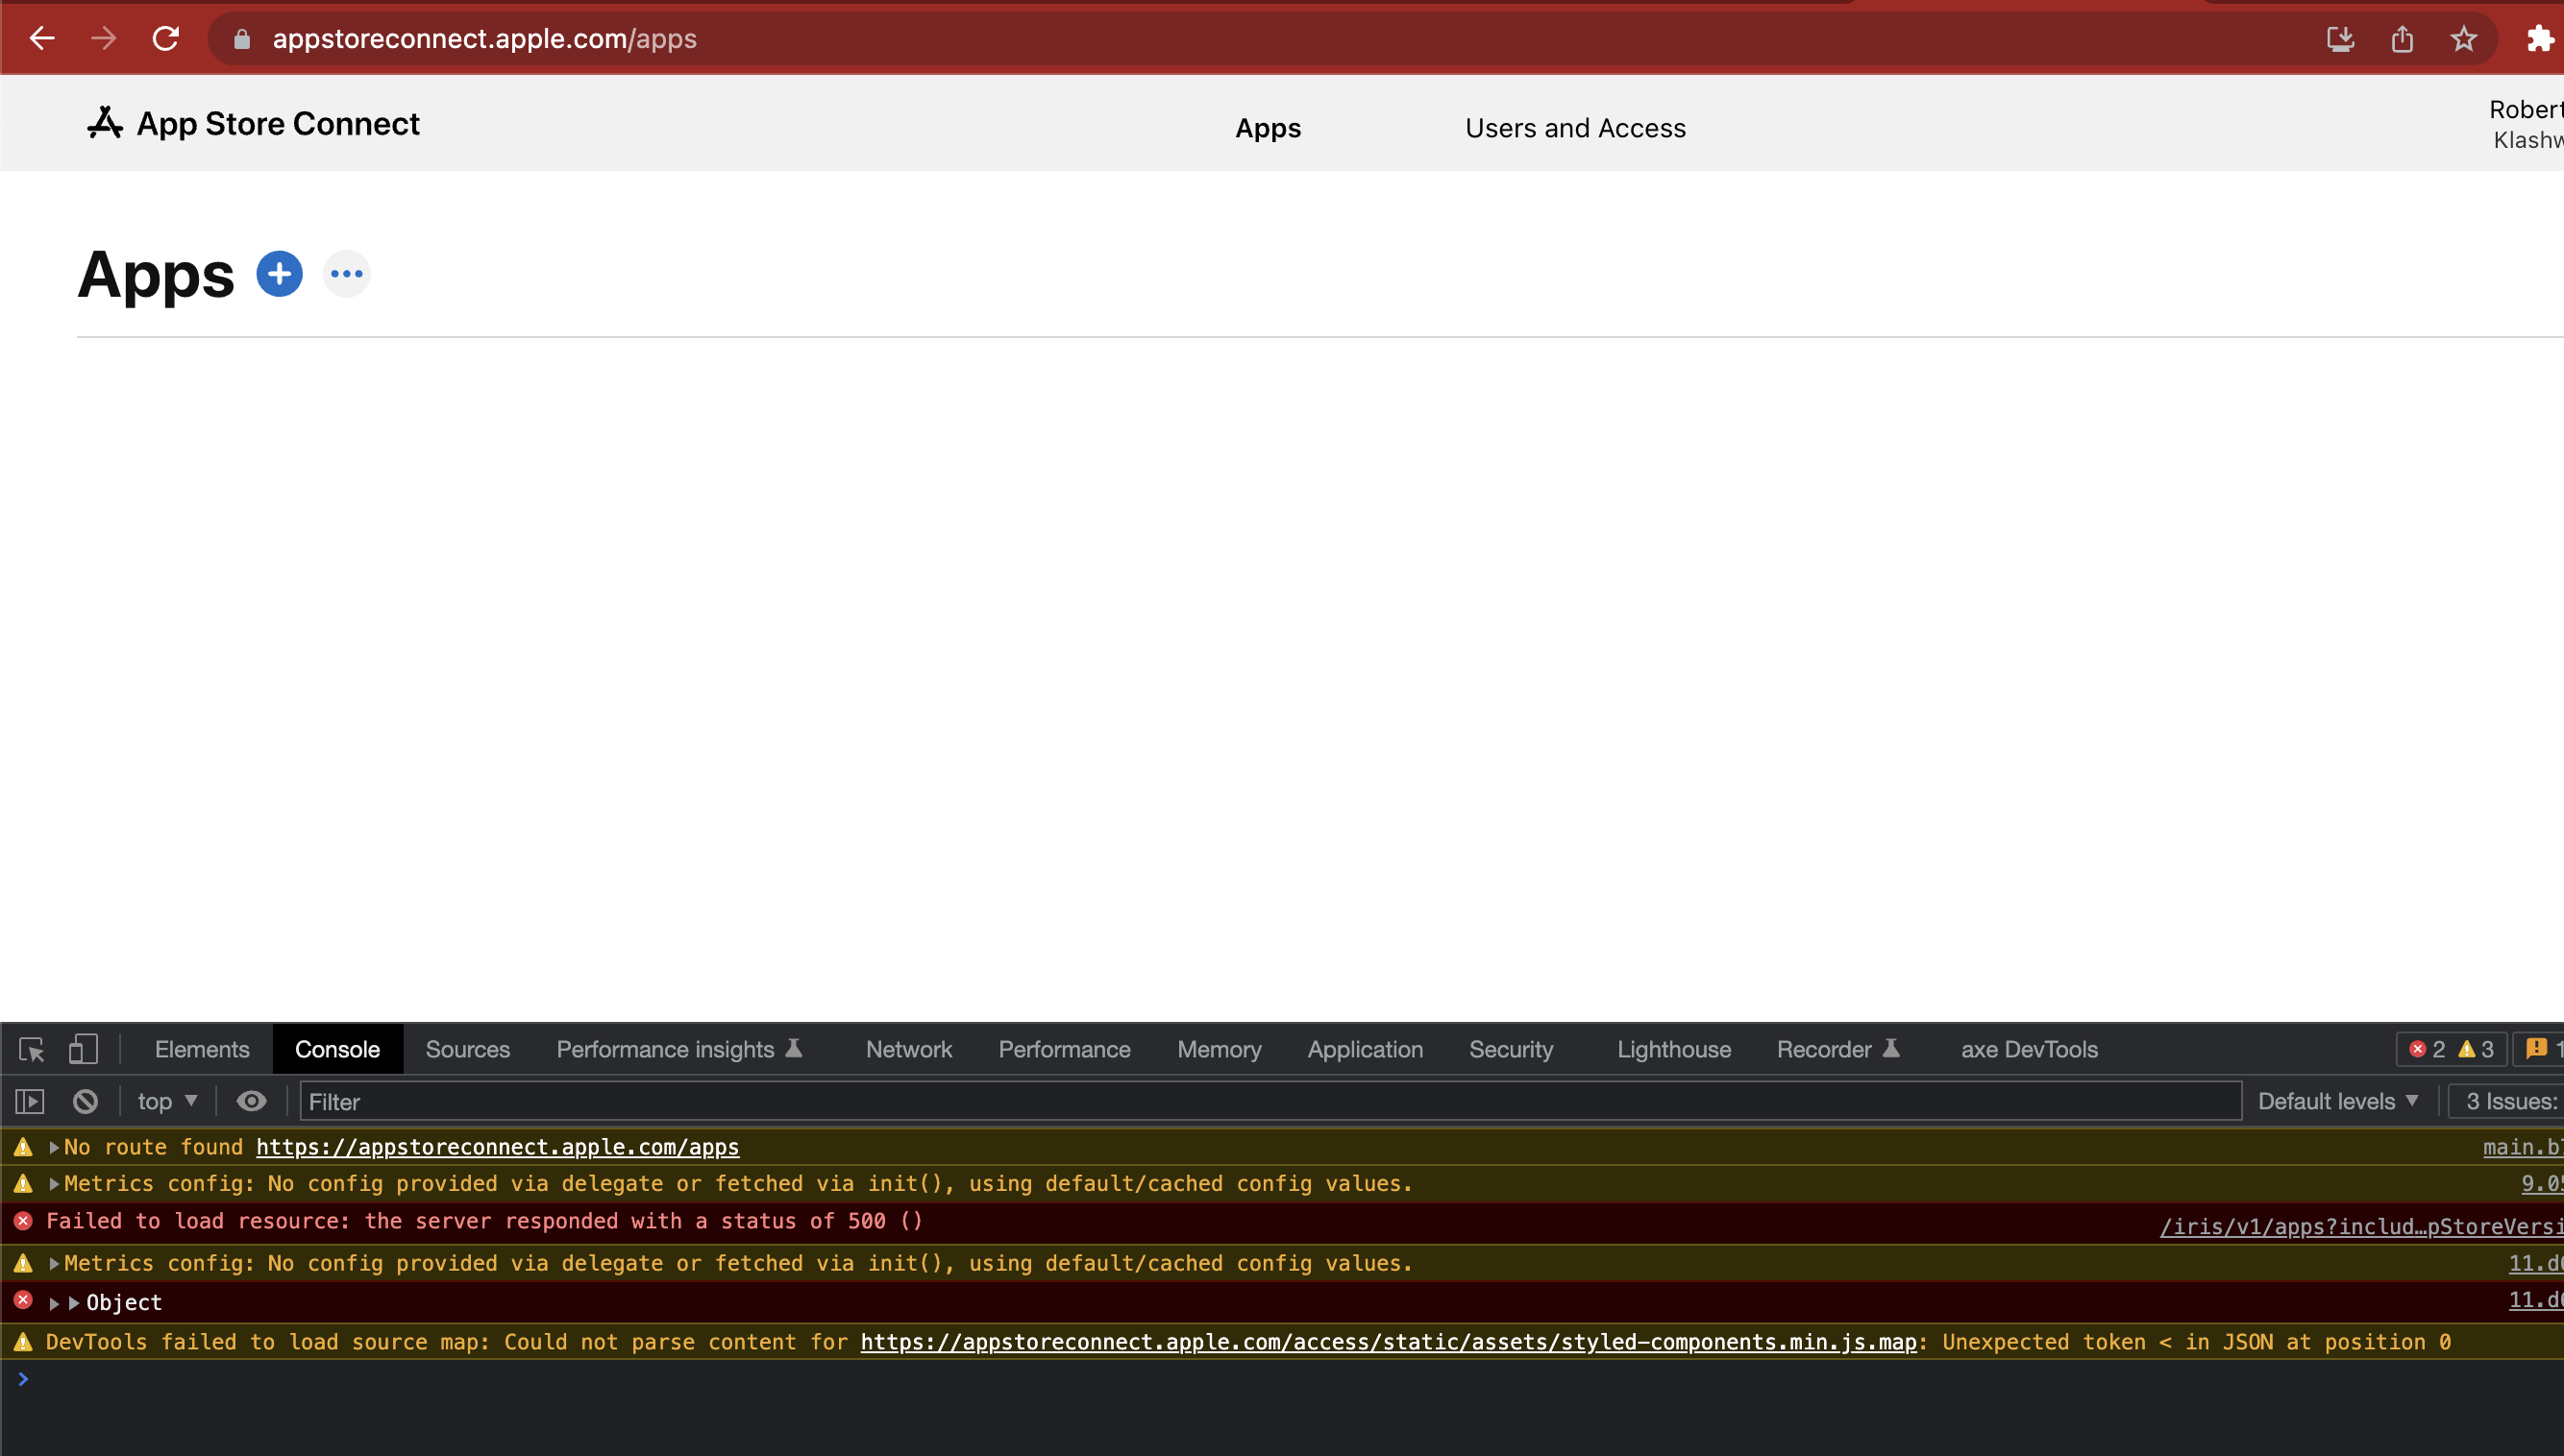
Task: Toggle the device toolbar icon
Action: pos(83,1049)
